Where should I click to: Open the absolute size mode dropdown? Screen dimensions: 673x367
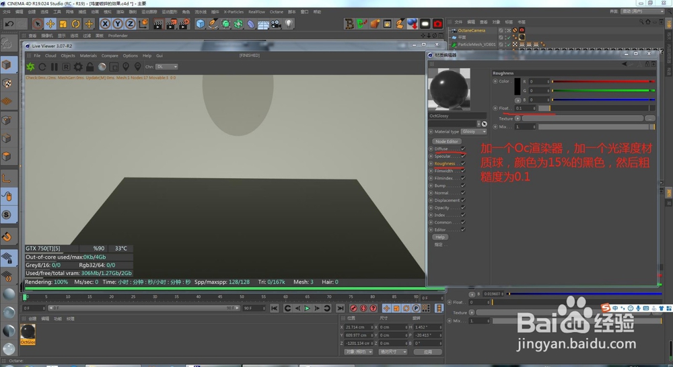tap(393, 352)
